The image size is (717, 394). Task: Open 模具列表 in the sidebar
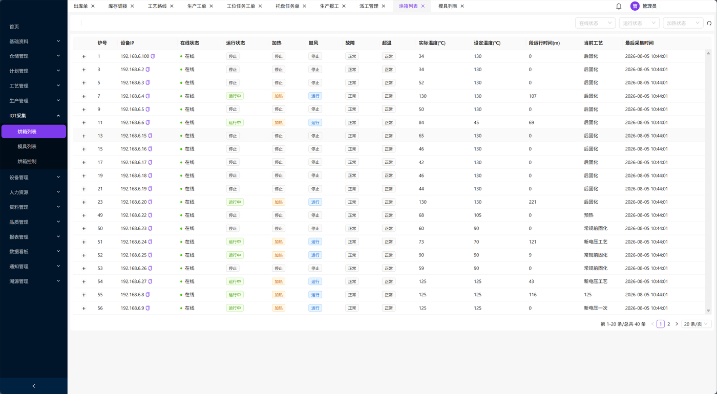tap(34, 146)
